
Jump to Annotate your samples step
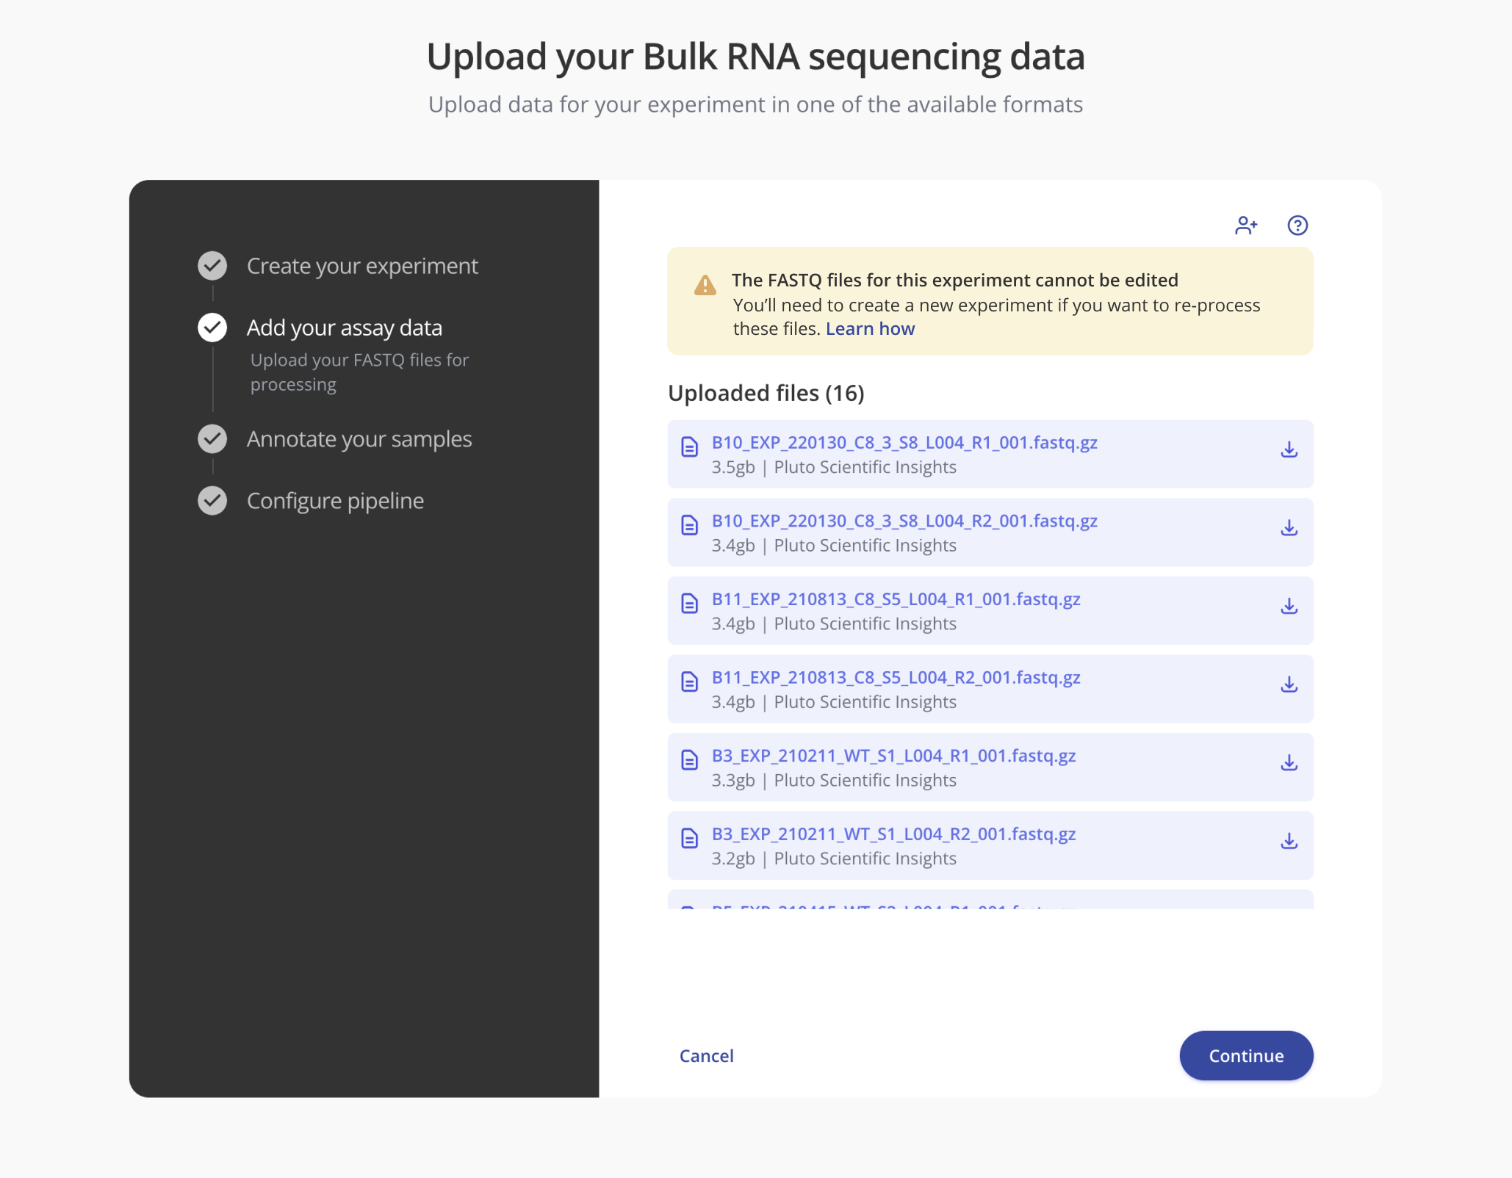tap(359, 439)
